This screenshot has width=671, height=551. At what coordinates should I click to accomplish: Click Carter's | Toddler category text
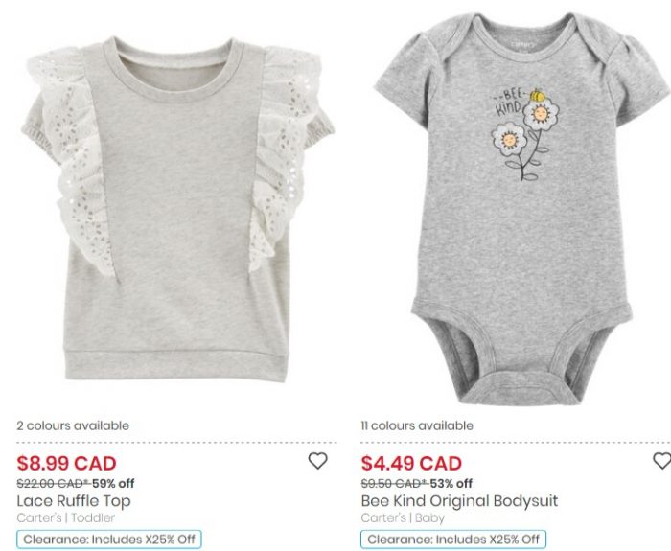(x=65, y=518)
